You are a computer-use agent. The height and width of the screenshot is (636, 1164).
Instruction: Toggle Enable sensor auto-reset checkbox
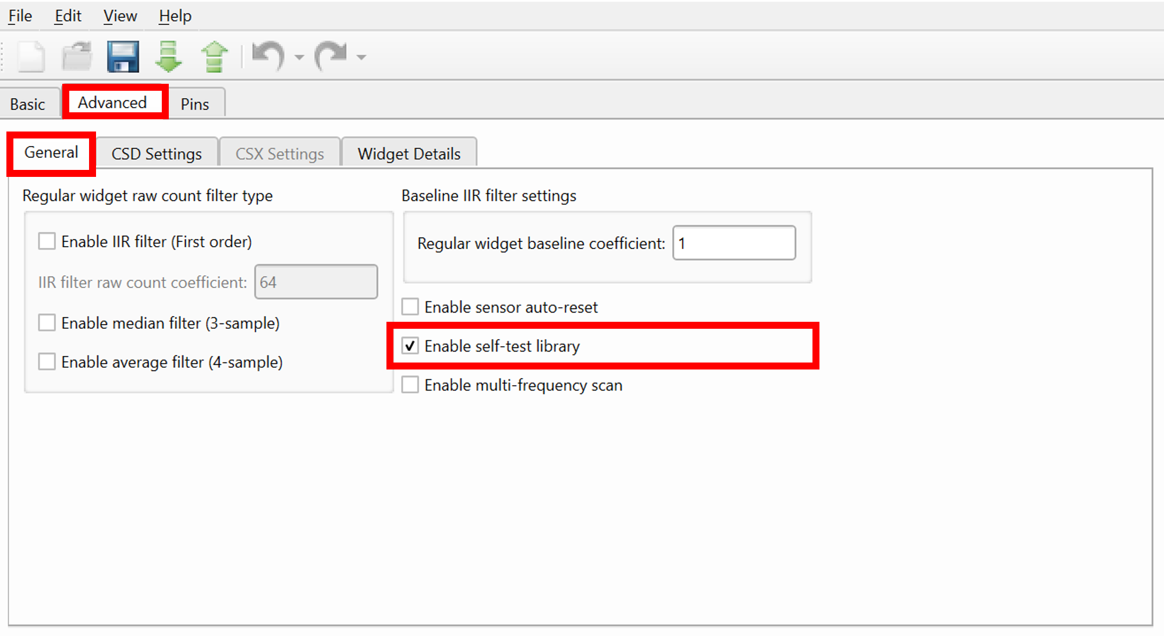410,307
